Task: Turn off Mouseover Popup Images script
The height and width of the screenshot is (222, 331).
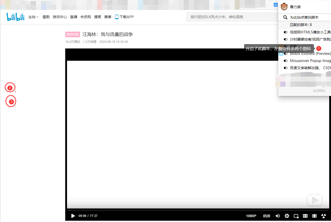Action: 286,60
